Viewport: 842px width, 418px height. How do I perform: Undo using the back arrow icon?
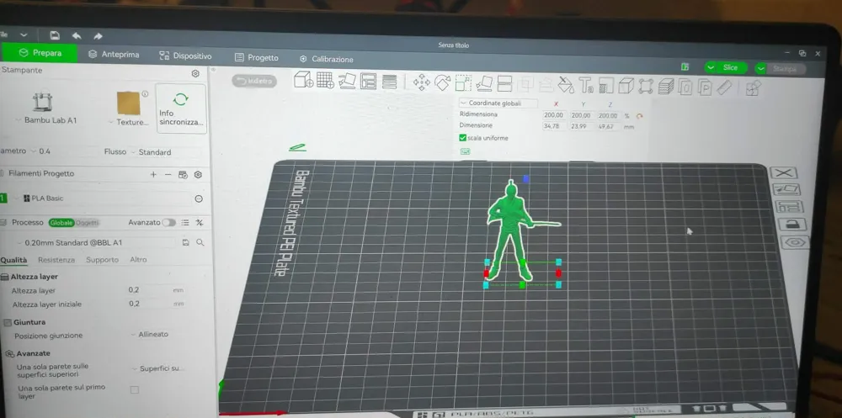77,36
